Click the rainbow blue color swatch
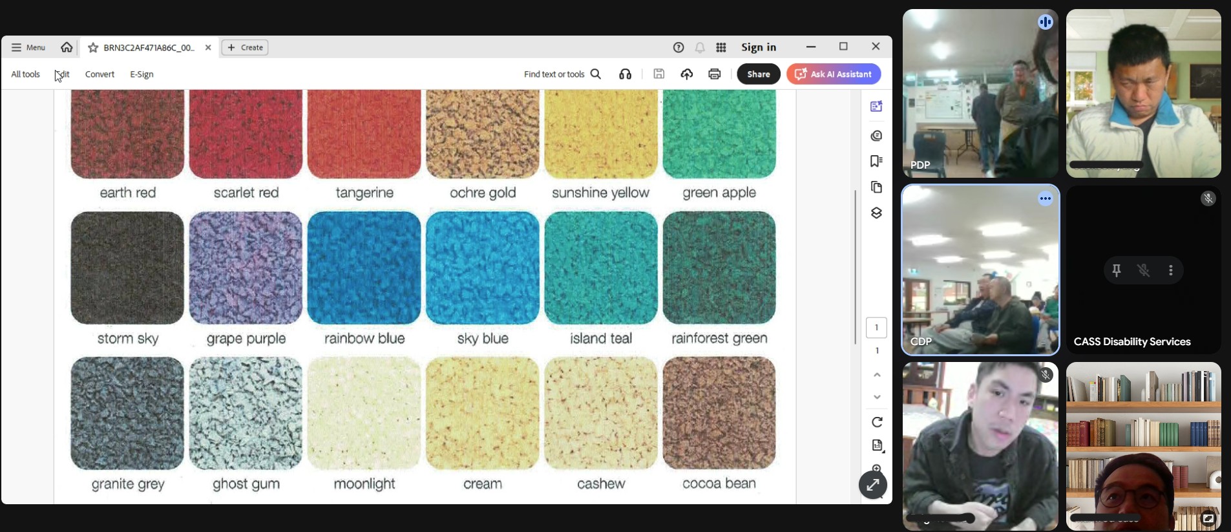This screenshot has height=532, width=1231. 364,268
